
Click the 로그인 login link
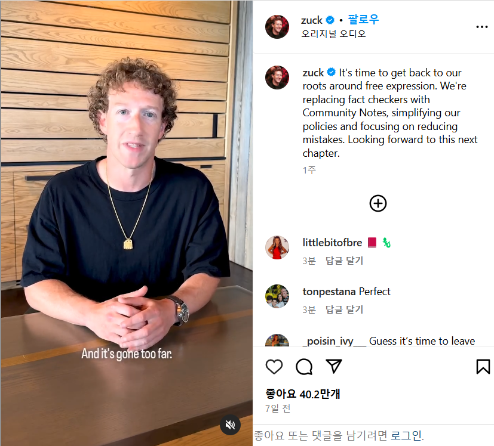406,436
